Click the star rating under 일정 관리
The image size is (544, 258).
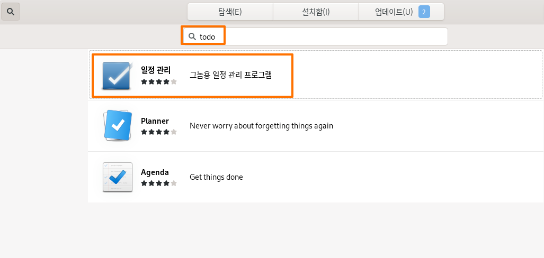tap(159, 82)
